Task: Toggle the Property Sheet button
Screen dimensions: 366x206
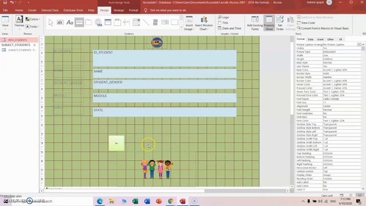Action: coord(269,23)
